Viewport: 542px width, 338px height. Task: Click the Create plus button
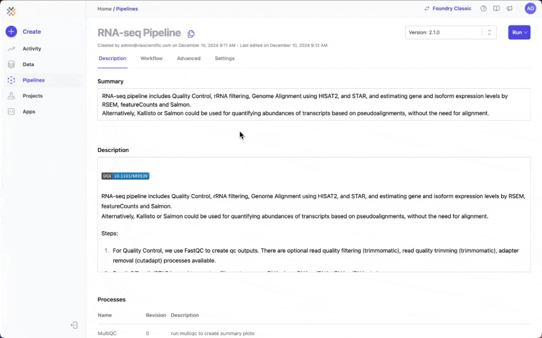click(x=11, y=31)
